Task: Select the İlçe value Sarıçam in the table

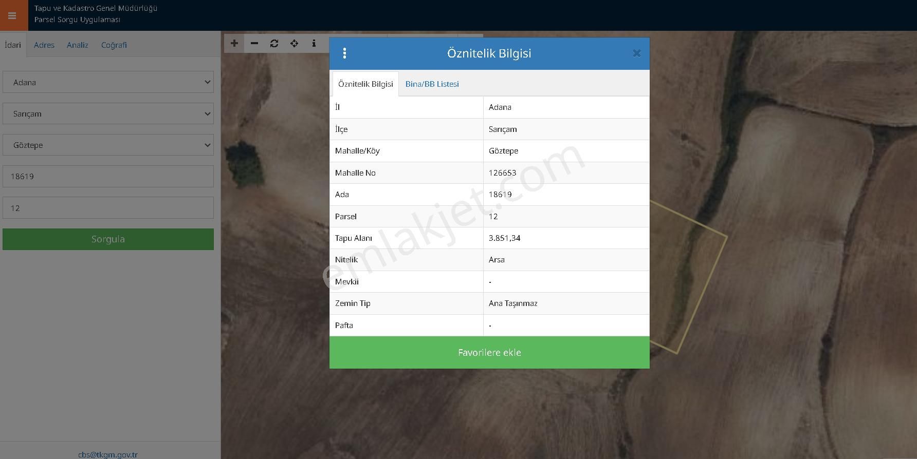Action: click(503, 129)
